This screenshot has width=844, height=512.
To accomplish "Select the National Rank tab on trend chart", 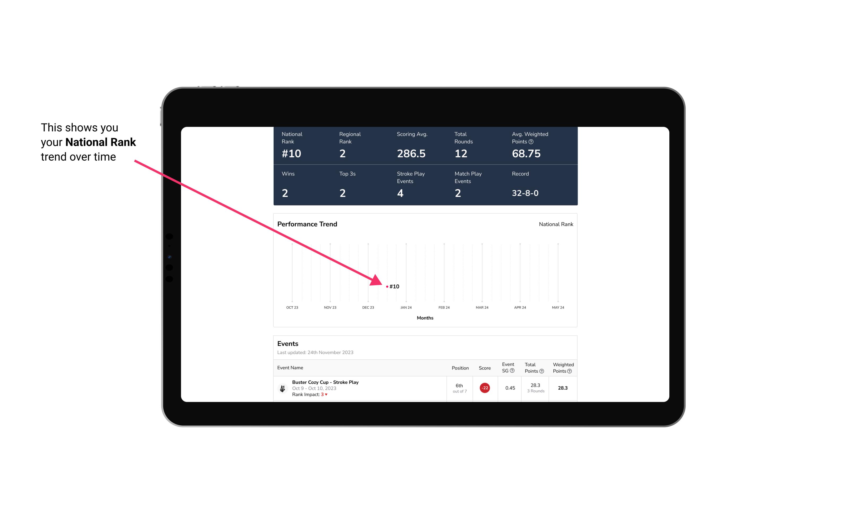I will coord(555,224).
